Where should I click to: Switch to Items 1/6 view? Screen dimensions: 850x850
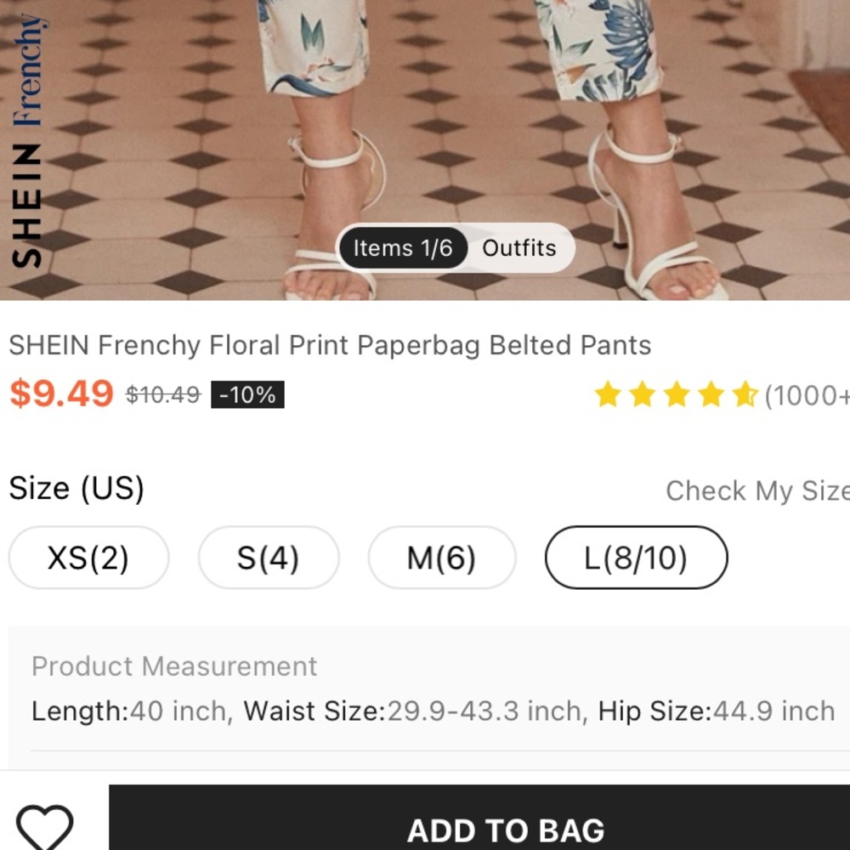[x=403, y=248]
